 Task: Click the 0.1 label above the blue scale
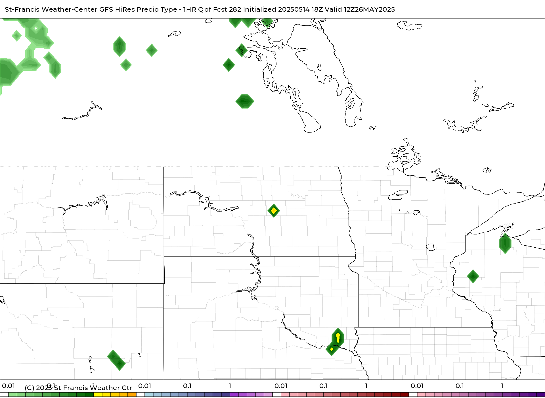(x=187, y=386)
